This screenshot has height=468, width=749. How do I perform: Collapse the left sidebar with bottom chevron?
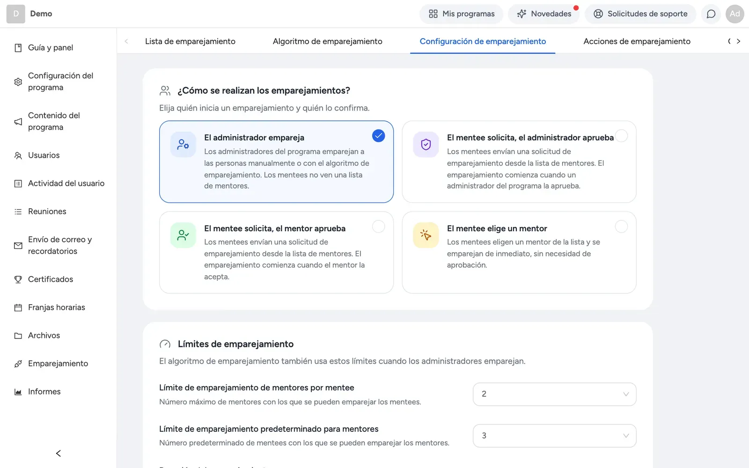pos(59,453)
